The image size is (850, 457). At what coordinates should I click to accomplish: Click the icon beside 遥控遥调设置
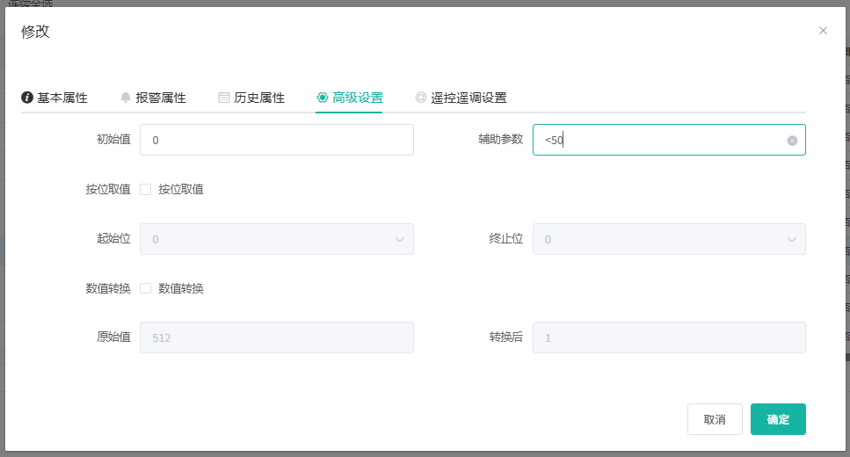pyautogui.click(x=421, y=98)
